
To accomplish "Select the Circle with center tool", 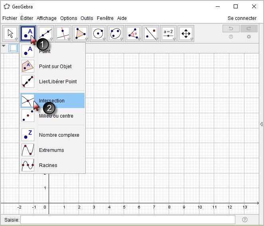I will coord(98,33).
